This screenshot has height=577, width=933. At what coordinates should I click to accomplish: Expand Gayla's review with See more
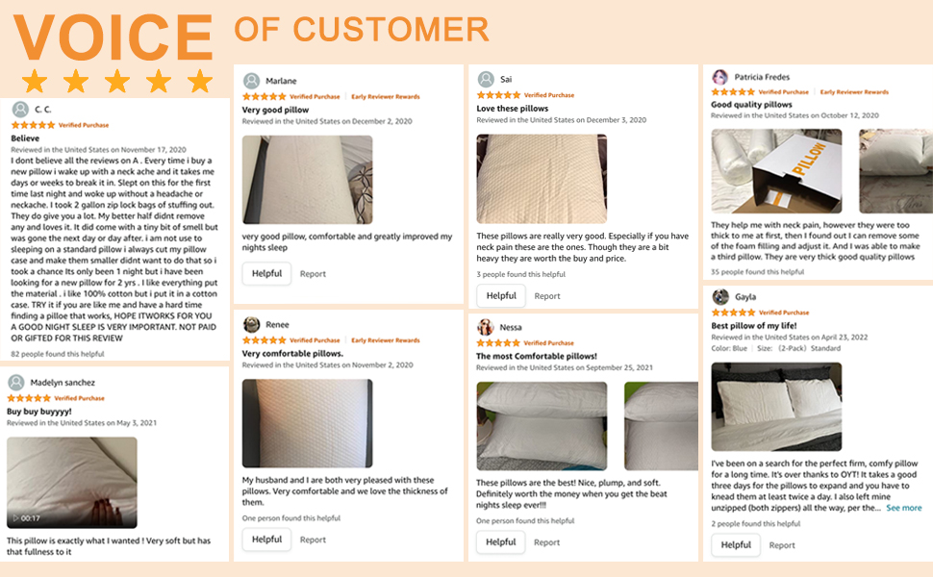click(903, 508)
